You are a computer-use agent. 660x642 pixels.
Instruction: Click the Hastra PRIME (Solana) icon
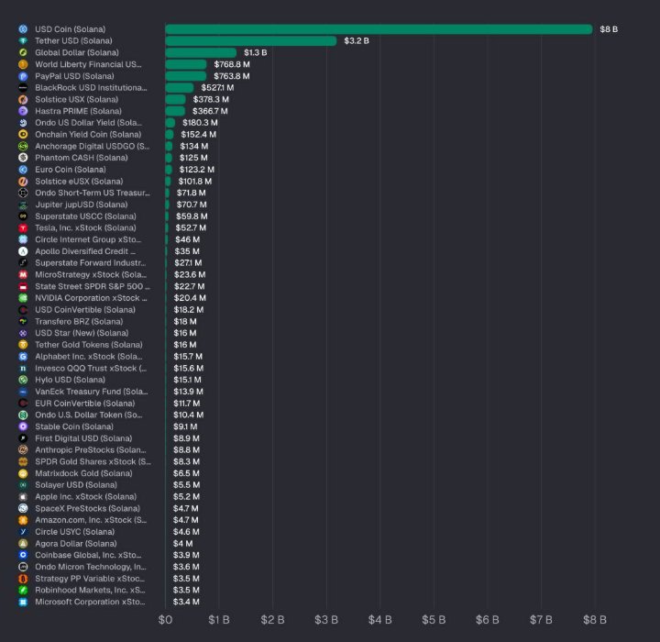point(23,111)
